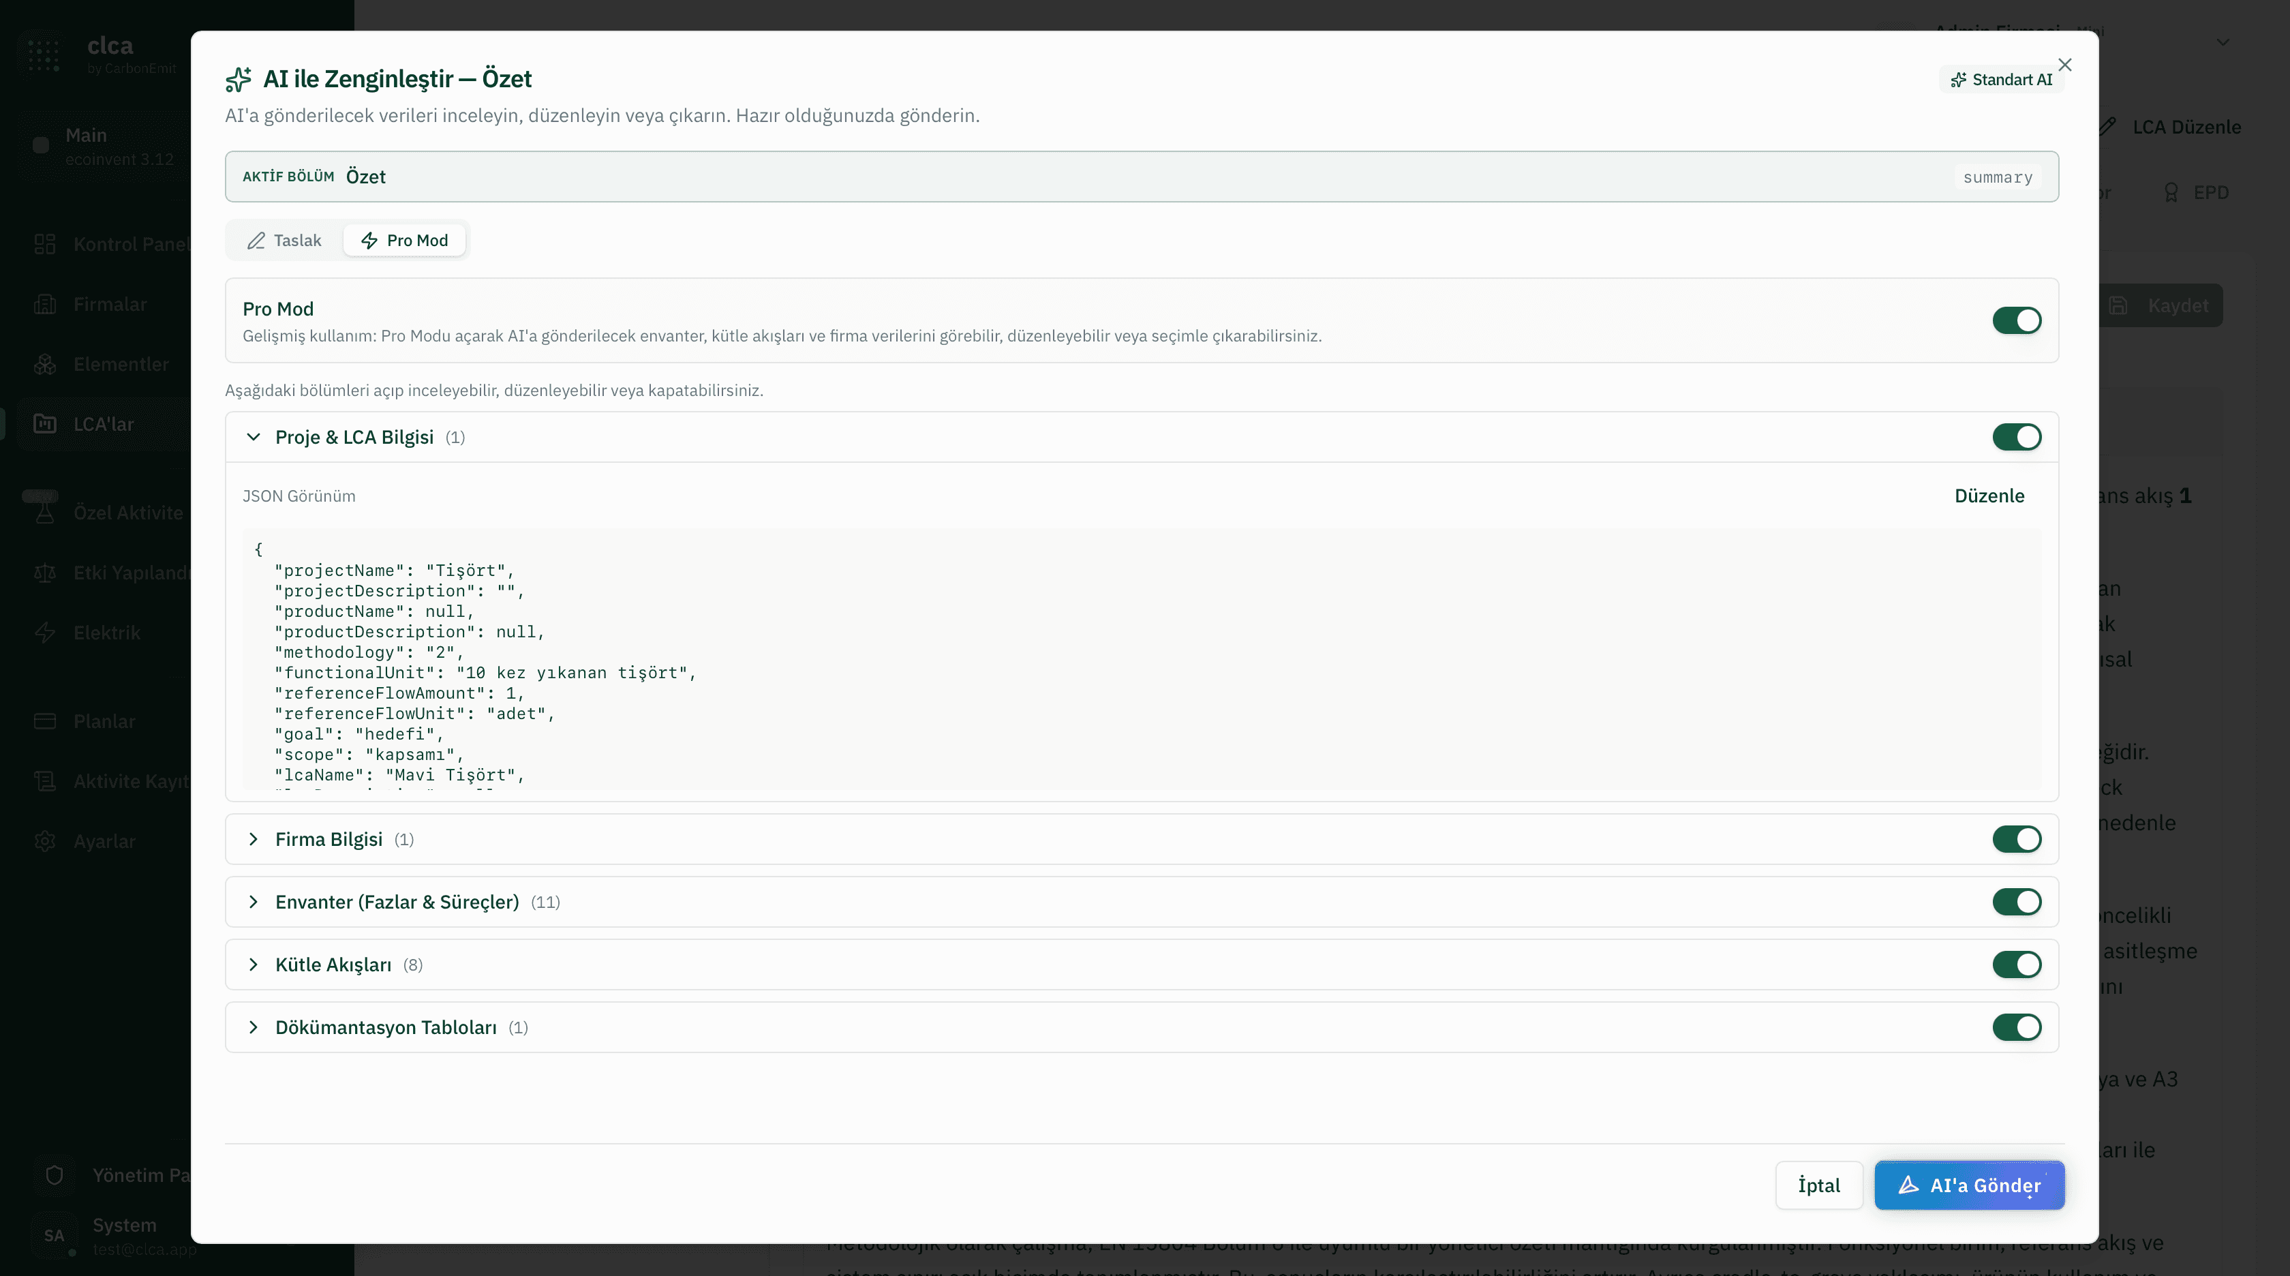Click the sparkle icon beside dialog title
Image resolution: width=2290 pixels, height=1276 pixels.
(239, 79)
